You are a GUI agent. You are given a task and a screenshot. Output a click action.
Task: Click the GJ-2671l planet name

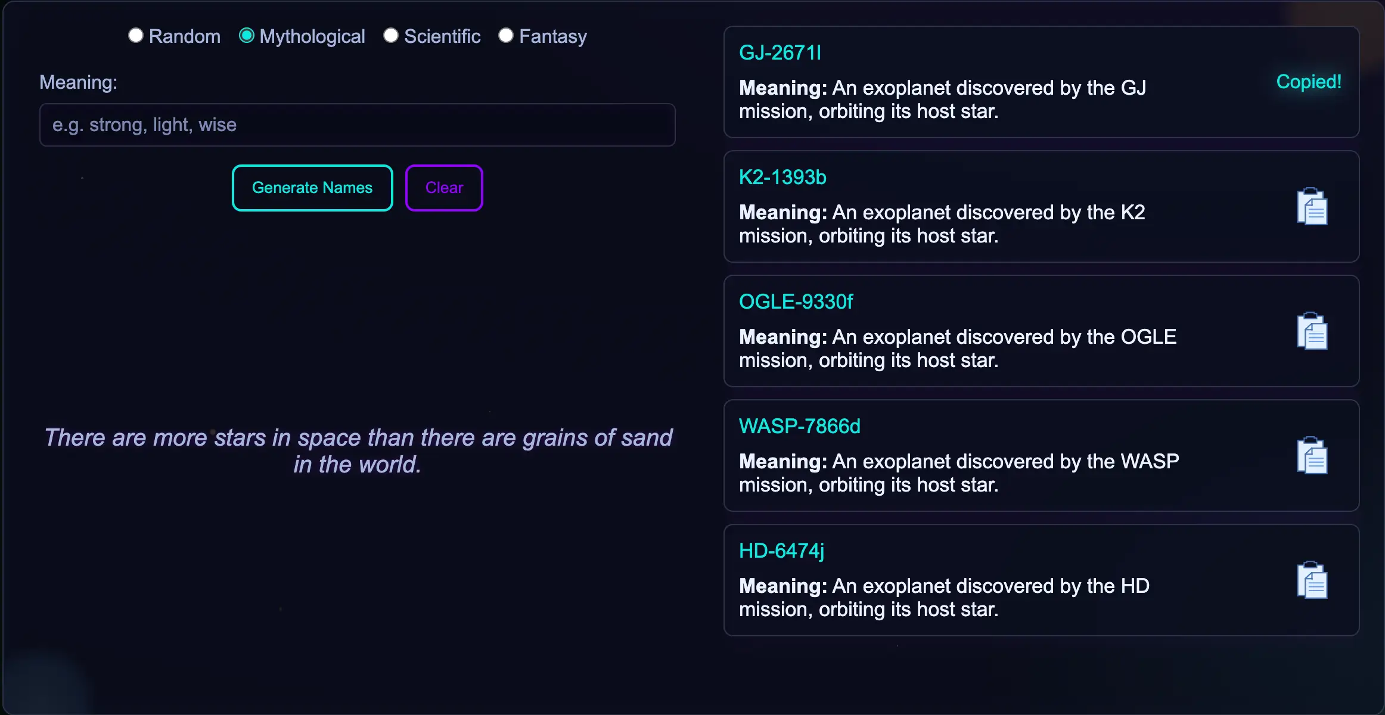tap(780, 52)
